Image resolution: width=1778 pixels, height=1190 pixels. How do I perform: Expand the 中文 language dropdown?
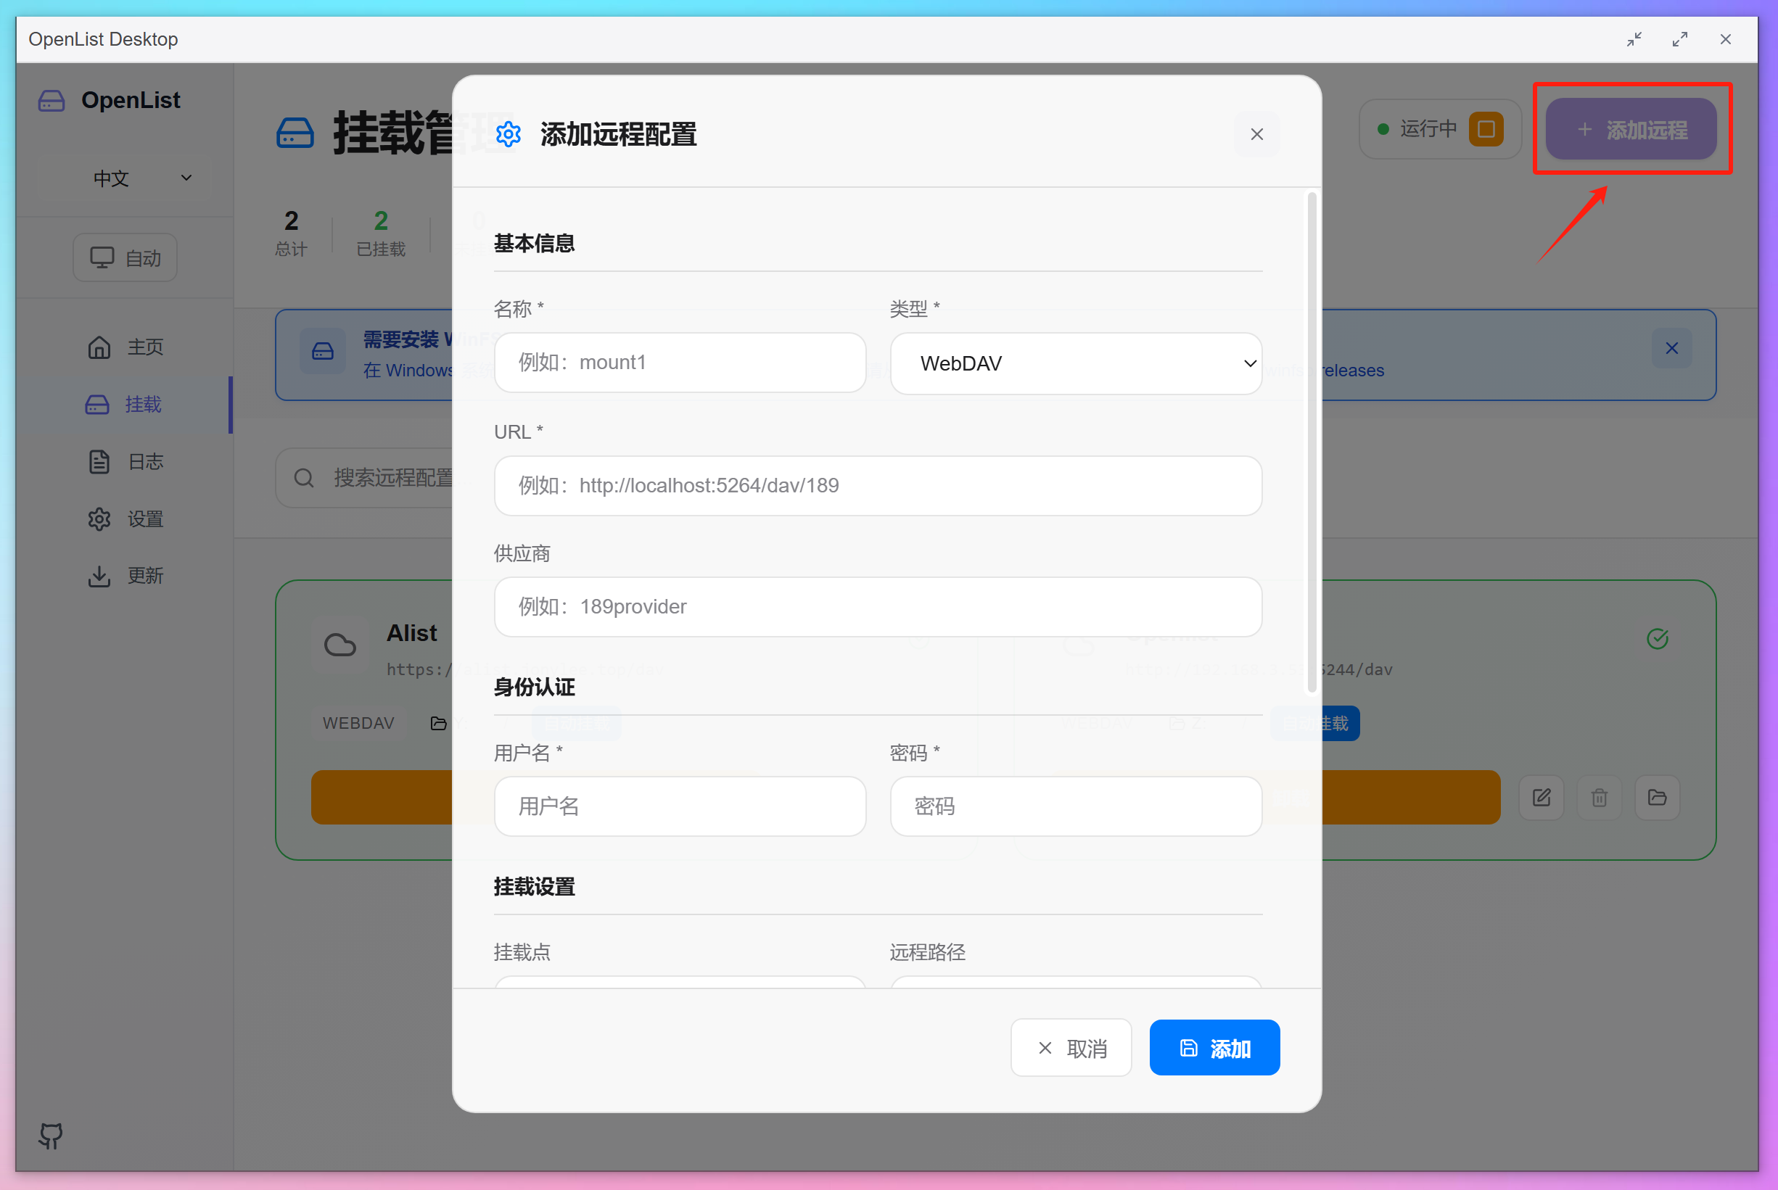click(141, 178)
